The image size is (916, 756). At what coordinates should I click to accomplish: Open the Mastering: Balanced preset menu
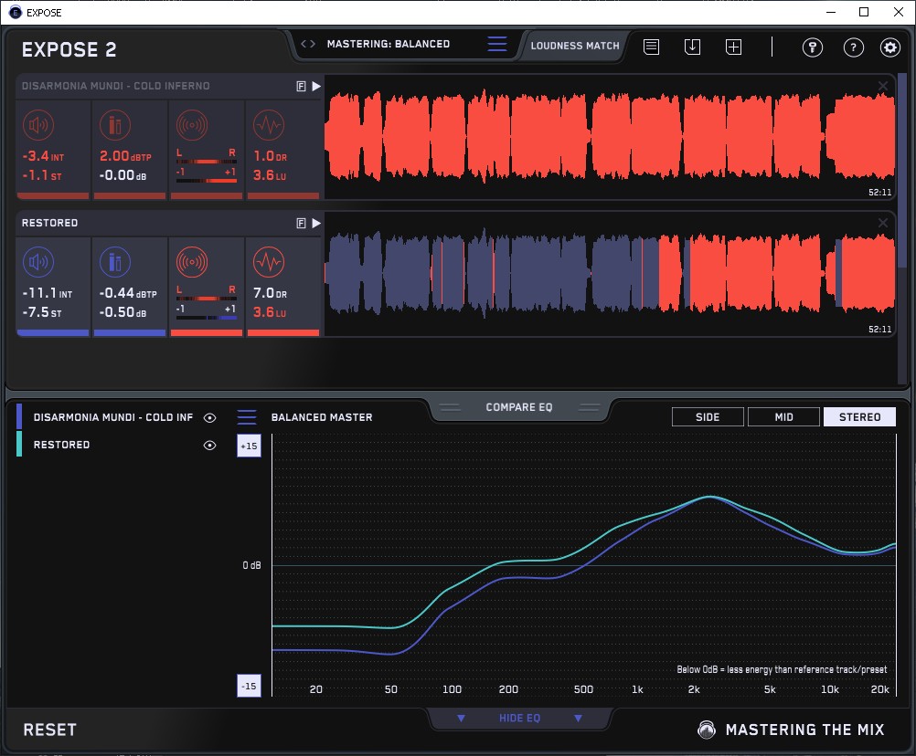(x=496, y=44)
